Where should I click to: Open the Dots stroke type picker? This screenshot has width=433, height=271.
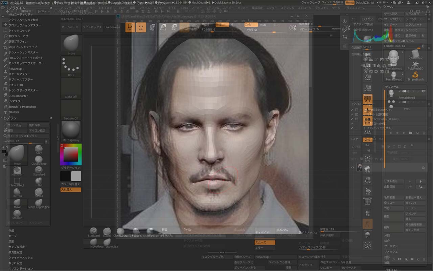coord(71,67)
